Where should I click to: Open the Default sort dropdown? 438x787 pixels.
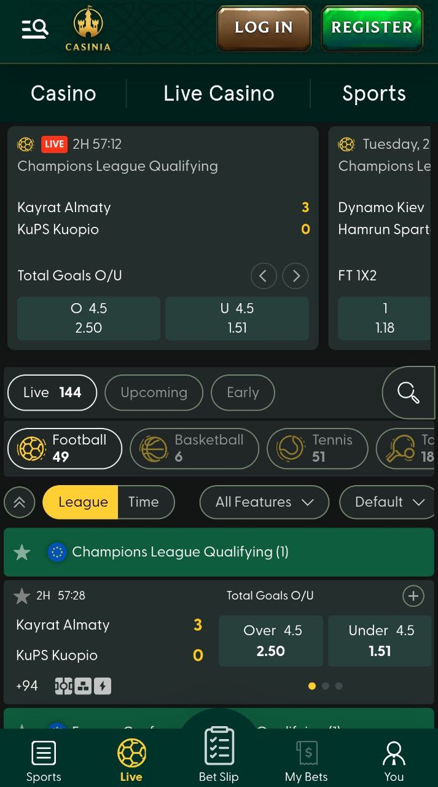(x=389, y=502)
